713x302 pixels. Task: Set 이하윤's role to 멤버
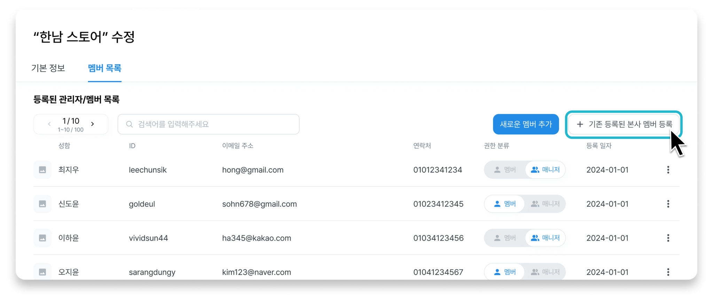point(505,238)
